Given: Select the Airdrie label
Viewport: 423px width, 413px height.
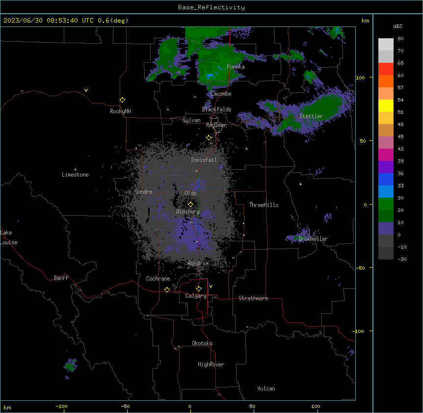Looking at the screenshot, I should [198, 263].
